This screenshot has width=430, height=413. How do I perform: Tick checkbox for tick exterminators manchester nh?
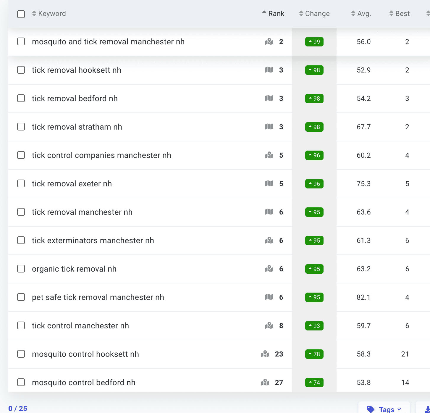tap(21, 240)
